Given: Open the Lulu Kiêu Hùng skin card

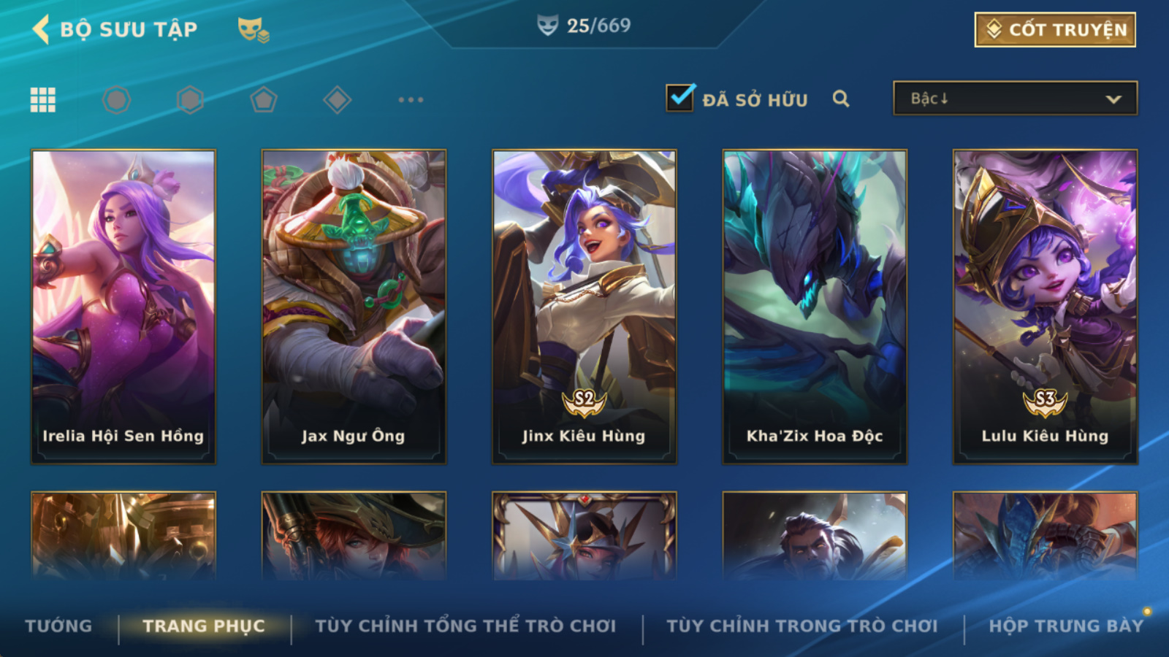Looking at the screenshot, I should pos(1045,307).
